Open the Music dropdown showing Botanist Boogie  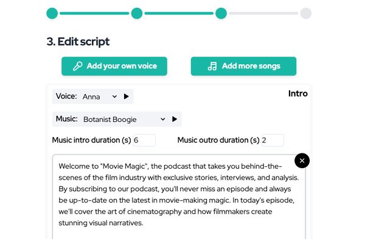(x=124, y=119)
